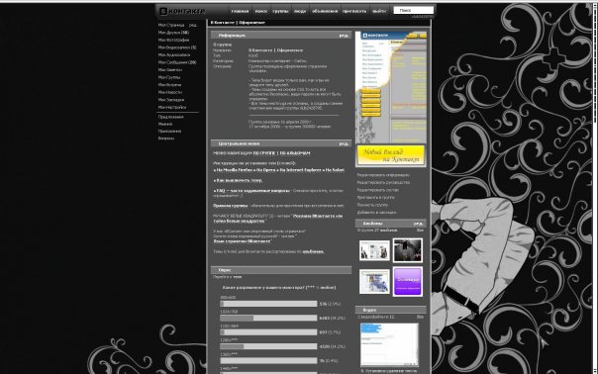
Task: Open Мои Закладки in the sidebar
Action: 171,100
